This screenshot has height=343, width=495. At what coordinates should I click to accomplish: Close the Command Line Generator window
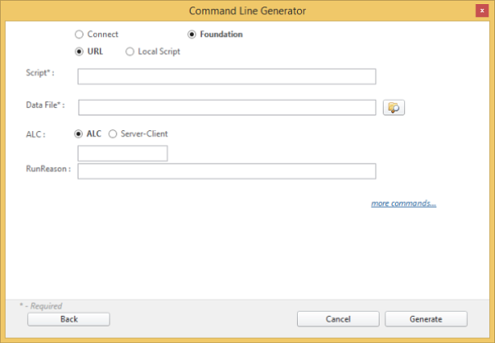pyautogui.click(x=482, y=10)
